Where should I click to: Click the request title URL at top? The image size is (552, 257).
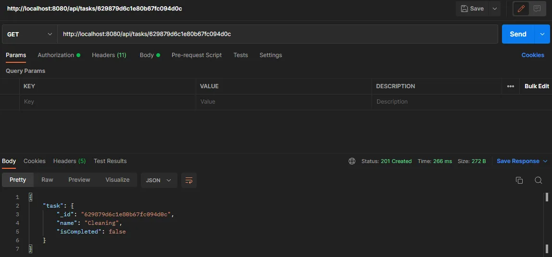click(95, 9)
